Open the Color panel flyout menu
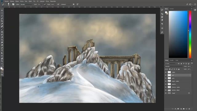Screen dimensions: 197x111 click(191, 9)
